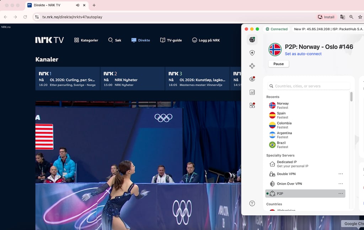Click the Double VPN lock icon

[x=272, y=174]
